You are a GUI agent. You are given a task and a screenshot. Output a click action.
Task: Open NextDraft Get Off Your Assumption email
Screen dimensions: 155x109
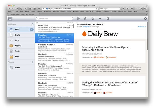(54, 76)
